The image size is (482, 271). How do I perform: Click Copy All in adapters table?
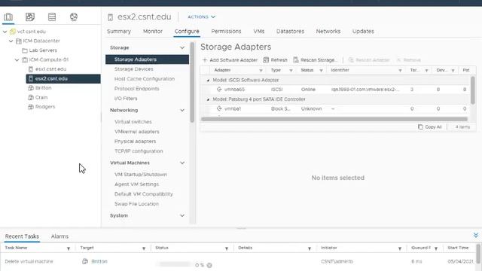pyautogui.click(x=430, y=127)
